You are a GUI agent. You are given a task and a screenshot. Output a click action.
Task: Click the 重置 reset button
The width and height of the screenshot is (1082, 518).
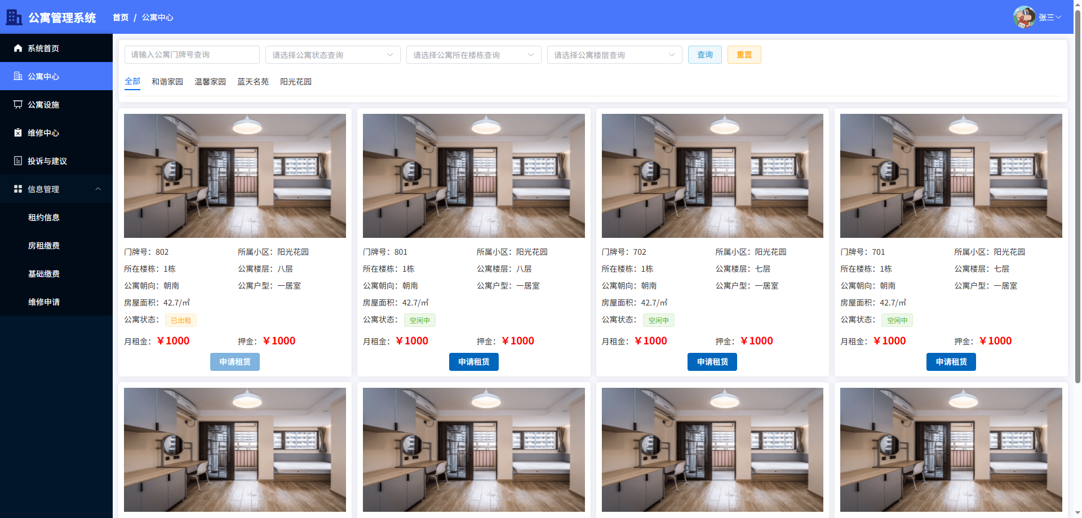pos(744,55)
